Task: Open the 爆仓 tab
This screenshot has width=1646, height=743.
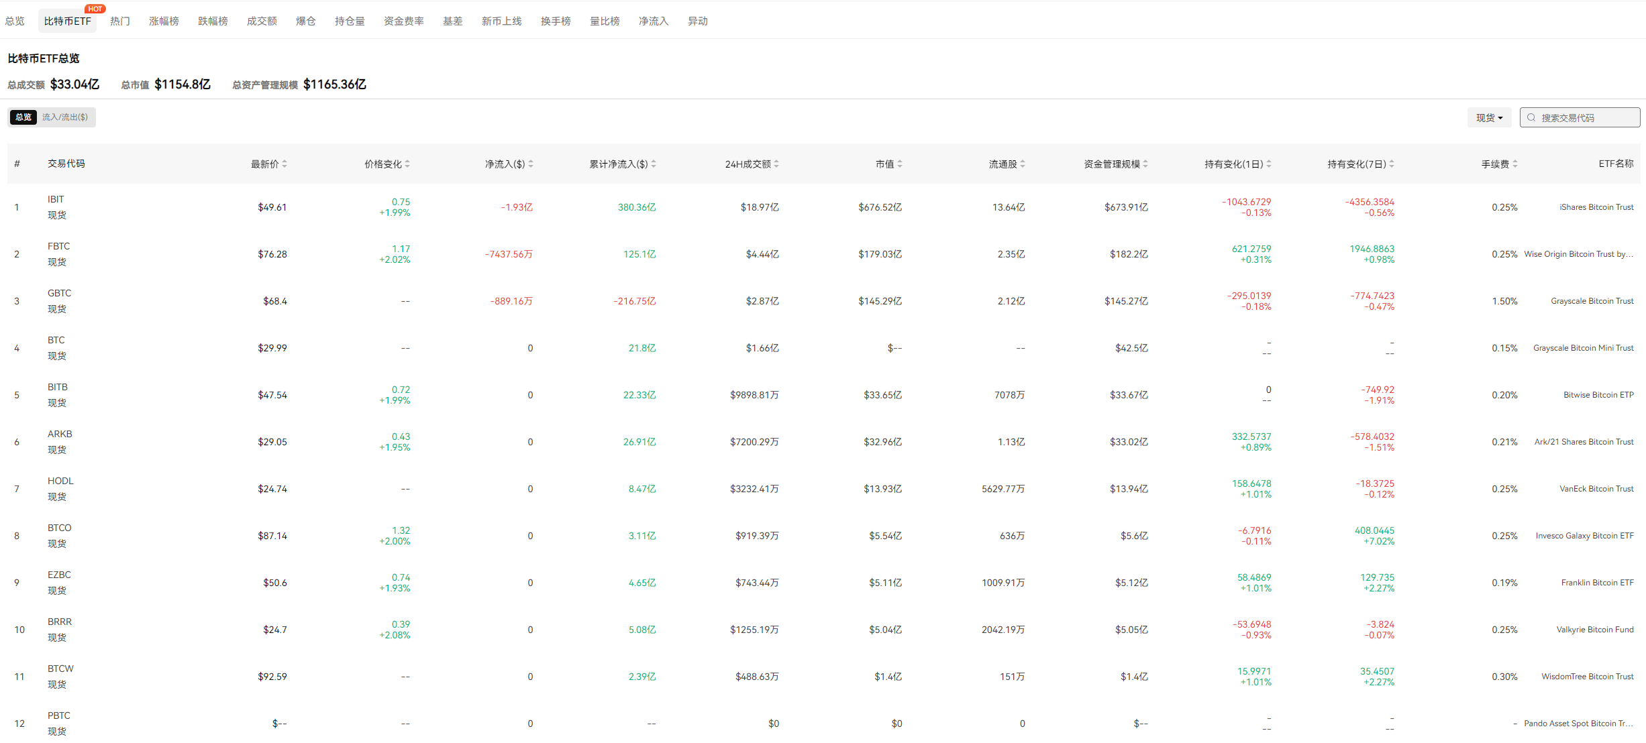Action: pyautogui.click(x=305, y=21)
